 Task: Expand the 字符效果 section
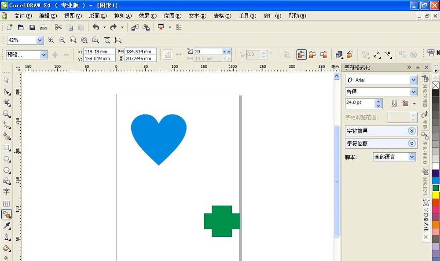[x=412, y=131]
